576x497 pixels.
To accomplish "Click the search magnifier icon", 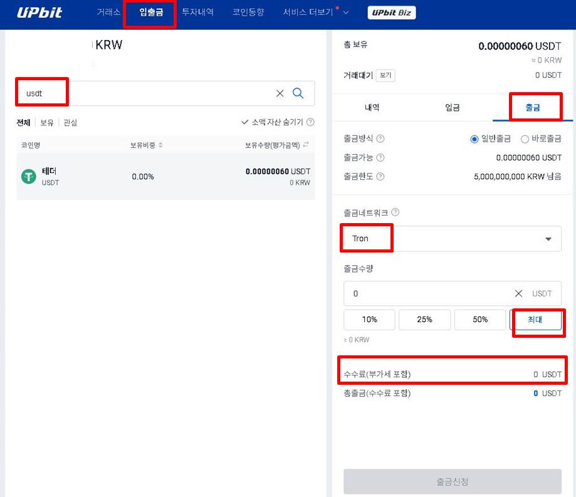I will pyautogui.click(x=298, y=93).
